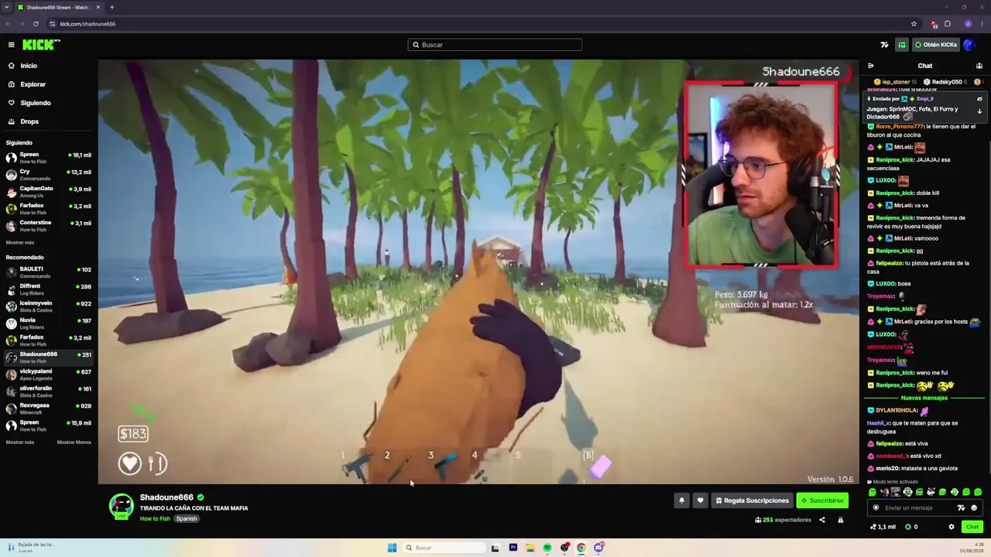Click the green Chat send button
This screenshot has width=991, height=557.
click(x=972, y=527)
